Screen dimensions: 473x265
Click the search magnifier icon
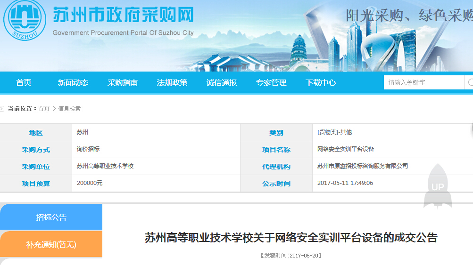[470, 82]
